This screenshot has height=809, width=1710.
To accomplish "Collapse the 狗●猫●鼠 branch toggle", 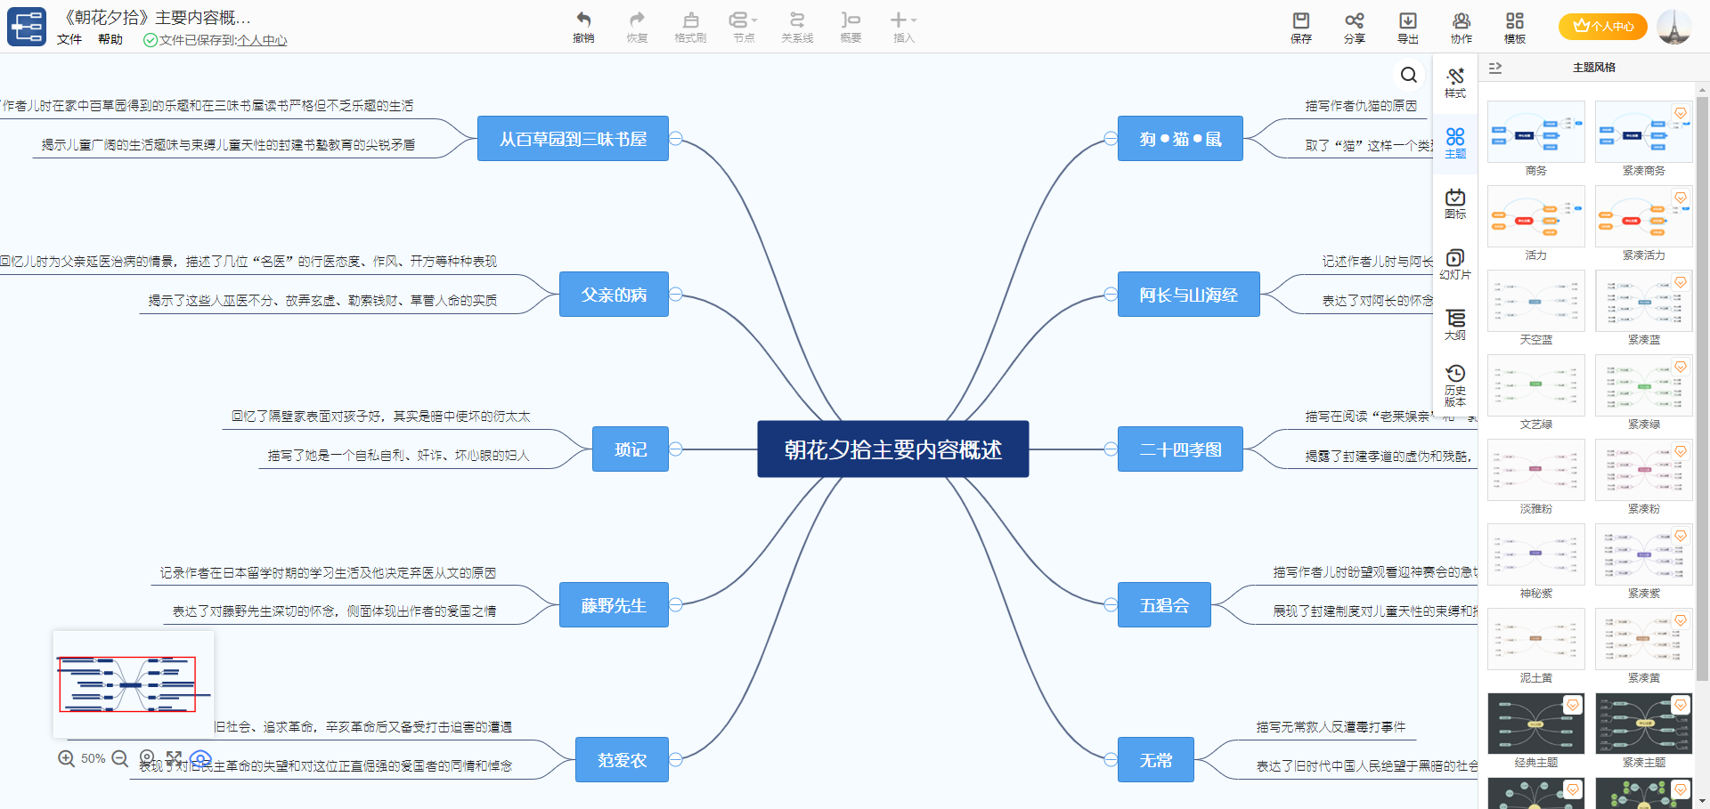I will [1111, 138].
